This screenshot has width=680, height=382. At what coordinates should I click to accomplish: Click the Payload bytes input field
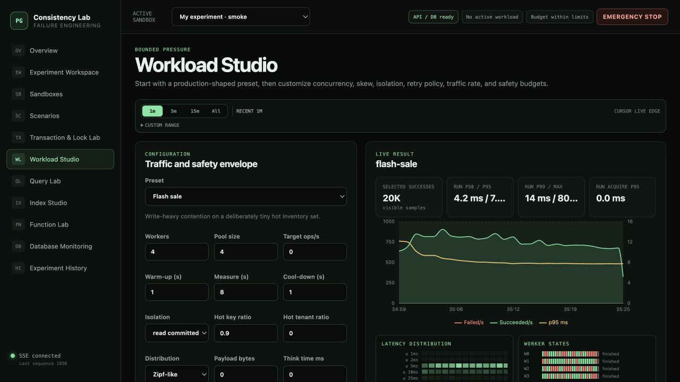click(x=246, y=374)
